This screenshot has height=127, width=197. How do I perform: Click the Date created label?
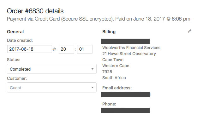(x=20, y=40)
